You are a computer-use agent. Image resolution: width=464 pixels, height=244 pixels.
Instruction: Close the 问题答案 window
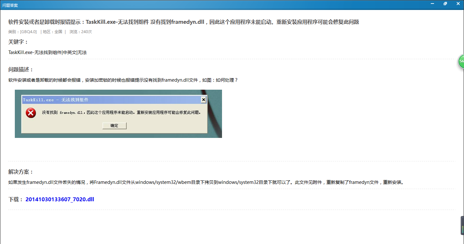click(458, 4)
